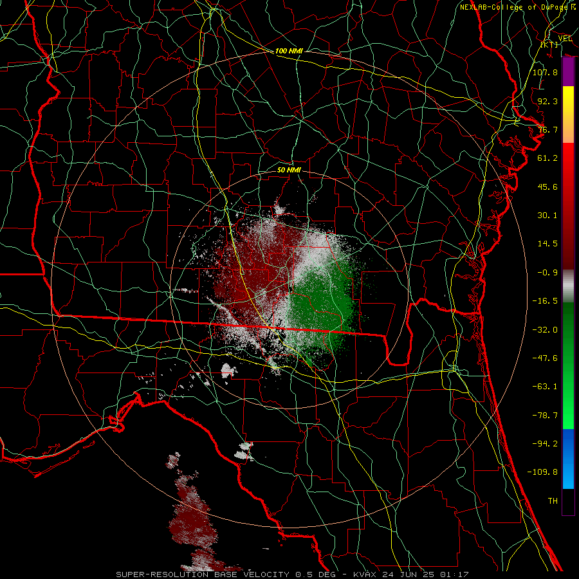The image size is (579, 579).
Task: Click the -0.9 scale value
Action: (x=547, y=273)
